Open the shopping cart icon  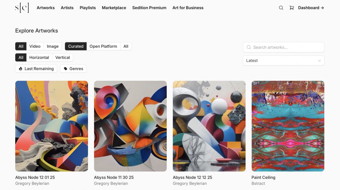292,8
